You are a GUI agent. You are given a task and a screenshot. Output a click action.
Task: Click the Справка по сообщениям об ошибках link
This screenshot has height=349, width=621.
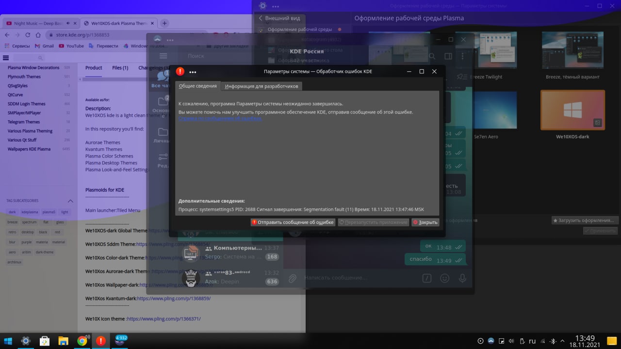coord(220,118)
